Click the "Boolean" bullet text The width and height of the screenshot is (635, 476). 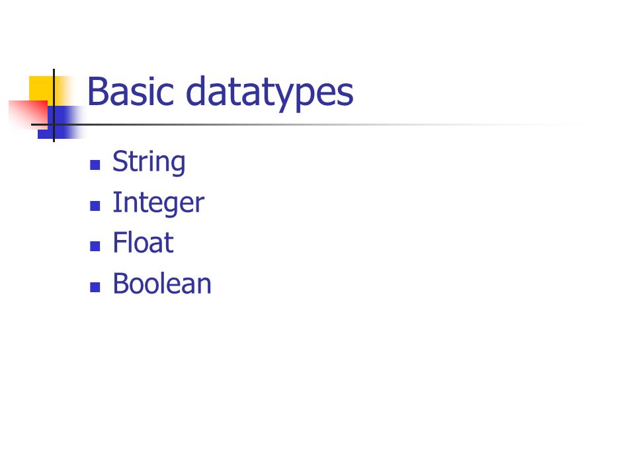point(162,284)
